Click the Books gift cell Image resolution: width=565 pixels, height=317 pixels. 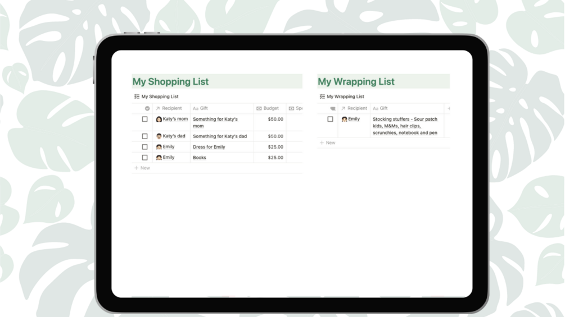click(x=222, y=158)
